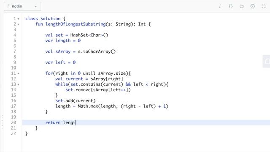Click the curly braces format code icon
Viewport: 270px width, 152px height.
pyautogui.click(x=231, y=6)
